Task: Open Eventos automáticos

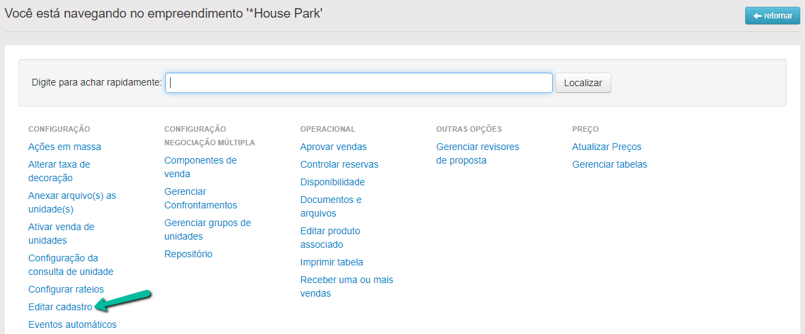Action: point(72,324)
